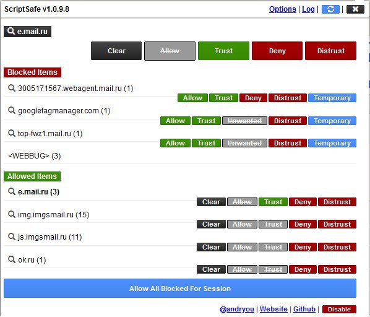Distrust ok.ru

(x=337, y=269)
